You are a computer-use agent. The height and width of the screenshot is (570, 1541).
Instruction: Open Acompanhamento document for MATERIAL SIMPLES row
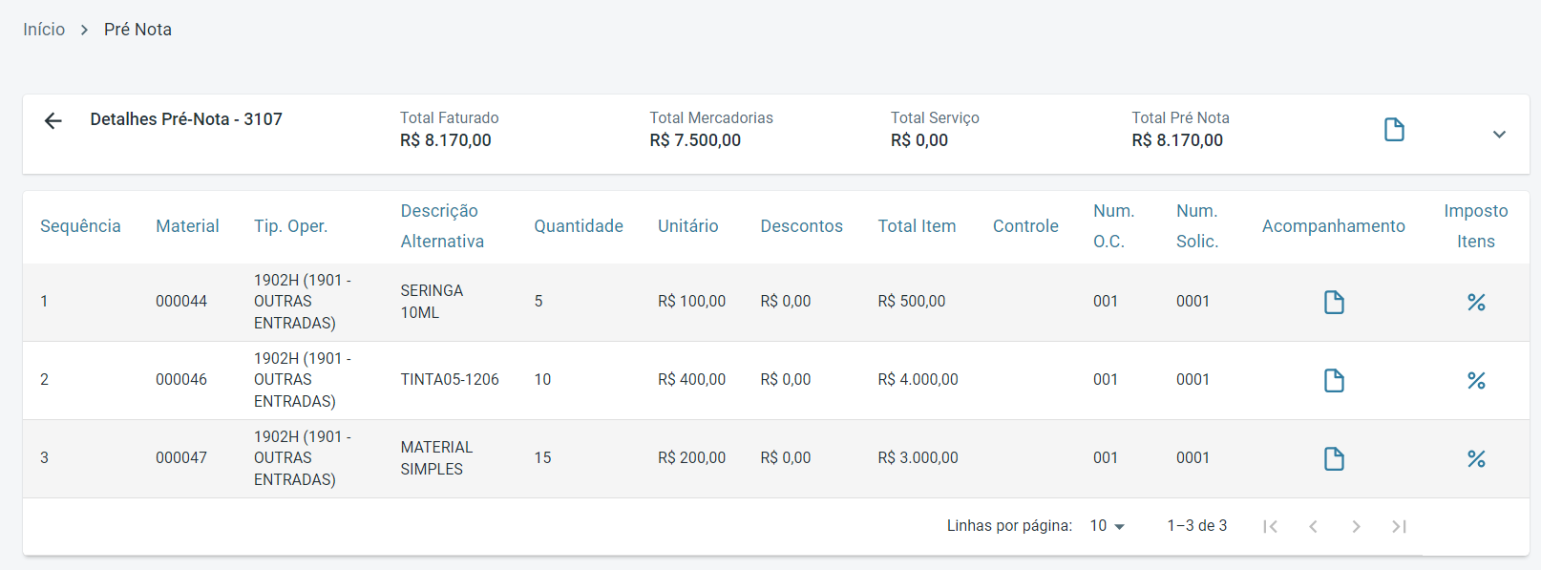[1334, 459]
